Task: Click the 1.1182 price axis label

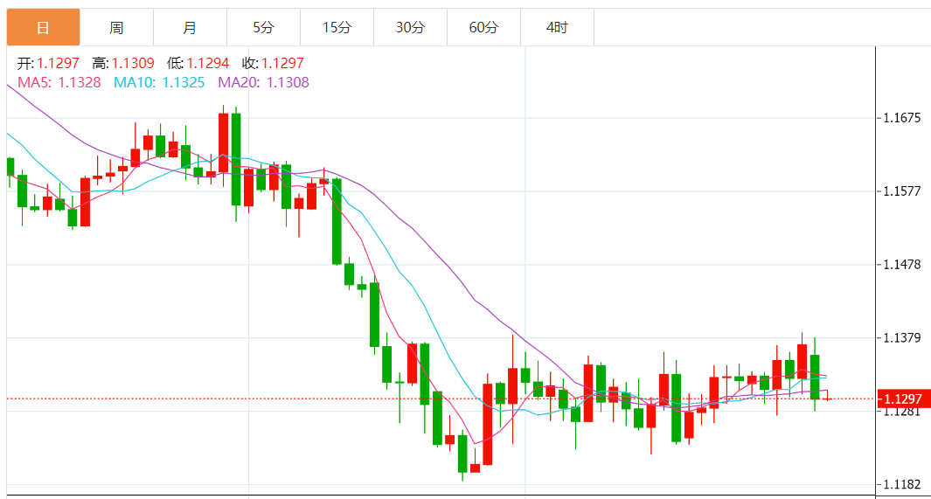Action: pos(903,484)
